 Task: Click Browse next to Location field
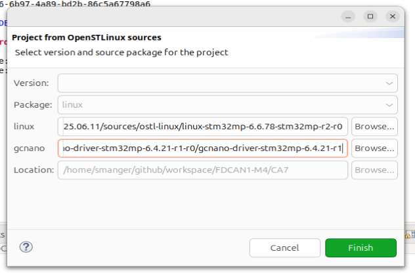pyautogui.click(x=375, y=170)
